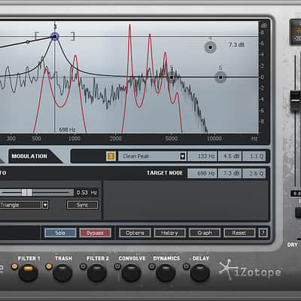301x301 pixels.
Task: Enable the Filter 2 module power button
Action: (83, 266)
